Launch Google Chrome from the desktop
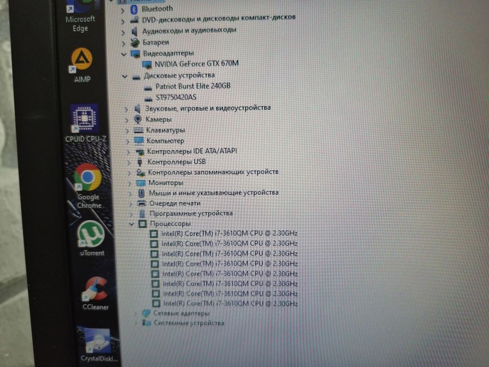Image resolution: width=489 pixels, height=367 pixels. click(x=88, y=186)
